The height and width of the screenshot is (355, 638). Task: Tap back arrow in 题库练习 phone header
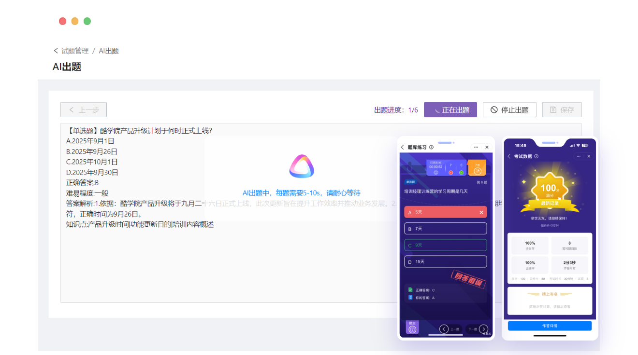click(x=403, y=147)
